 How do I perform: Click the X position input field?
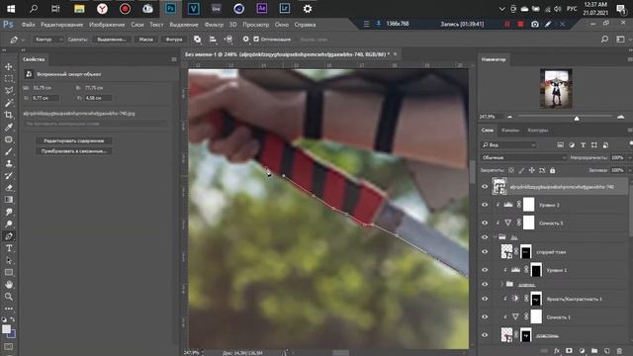pos(45,98)
